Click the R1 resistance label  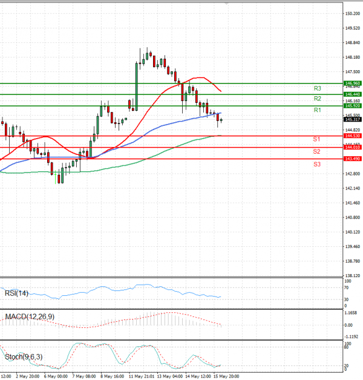coord(317,110)
